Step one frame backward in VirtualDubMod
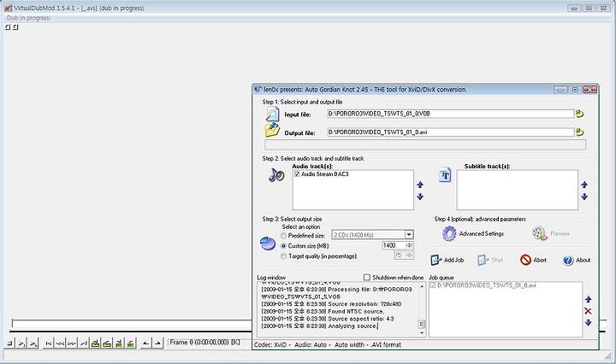Viewport: 616px width, 364px height. [60, 343]
